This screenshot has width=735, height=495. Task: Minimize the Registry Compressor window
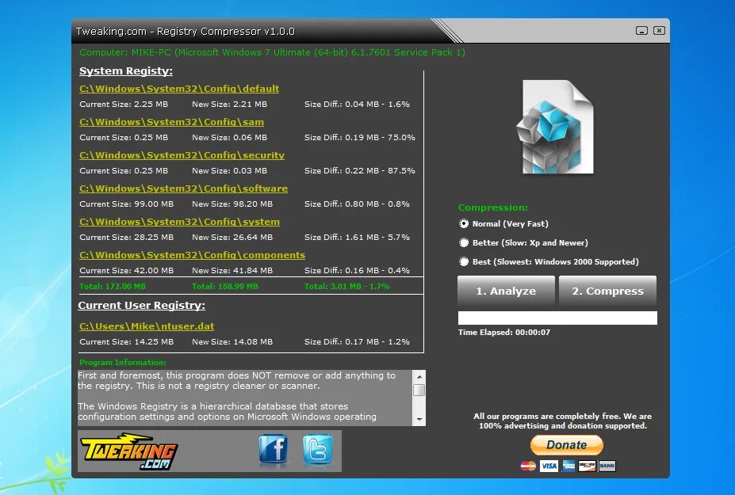click(641, 30)
